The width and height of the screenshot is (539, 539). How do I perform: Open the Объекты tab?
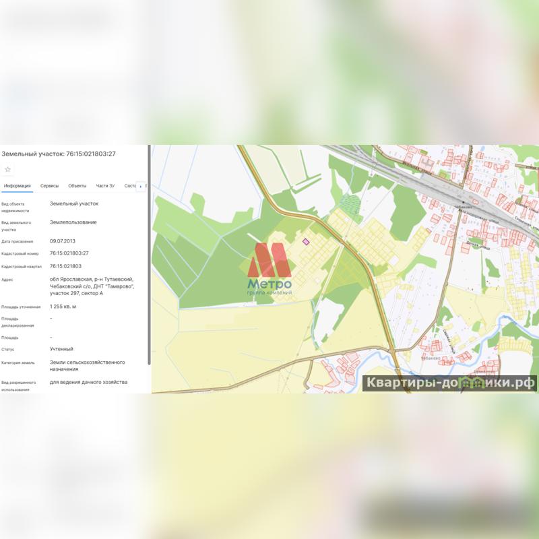coord(77,186)
